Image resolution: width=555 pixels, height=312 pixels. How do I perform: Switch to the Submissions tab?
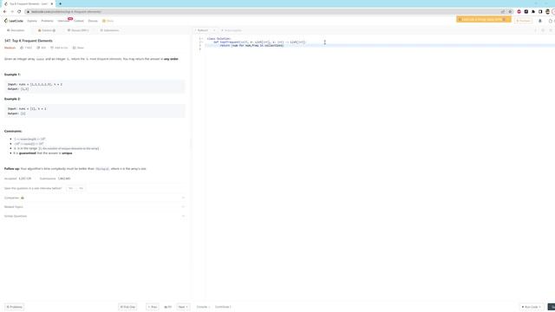[x=109, y=30]
